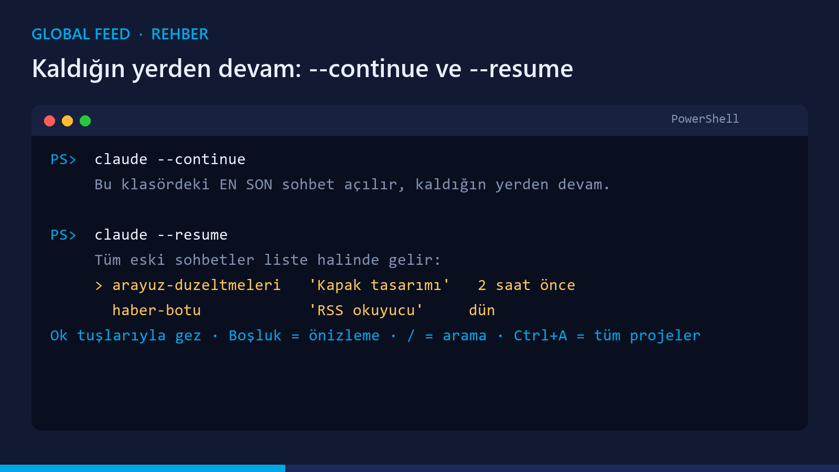This screenshot has height=472, width=839.
Task: Click the green maximize dot in terminal titlebar
Action: (85, 121)
